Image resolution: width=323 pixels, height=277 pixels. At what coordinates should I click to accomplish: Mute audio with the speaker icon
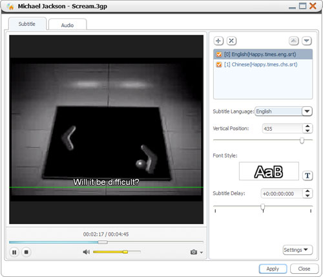coord(87,252)
